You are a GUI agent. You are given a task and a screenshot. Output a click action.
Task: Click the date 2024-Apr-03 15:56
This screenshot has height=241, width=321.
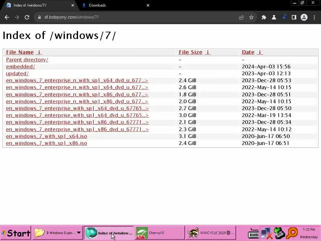click(266, 67)
